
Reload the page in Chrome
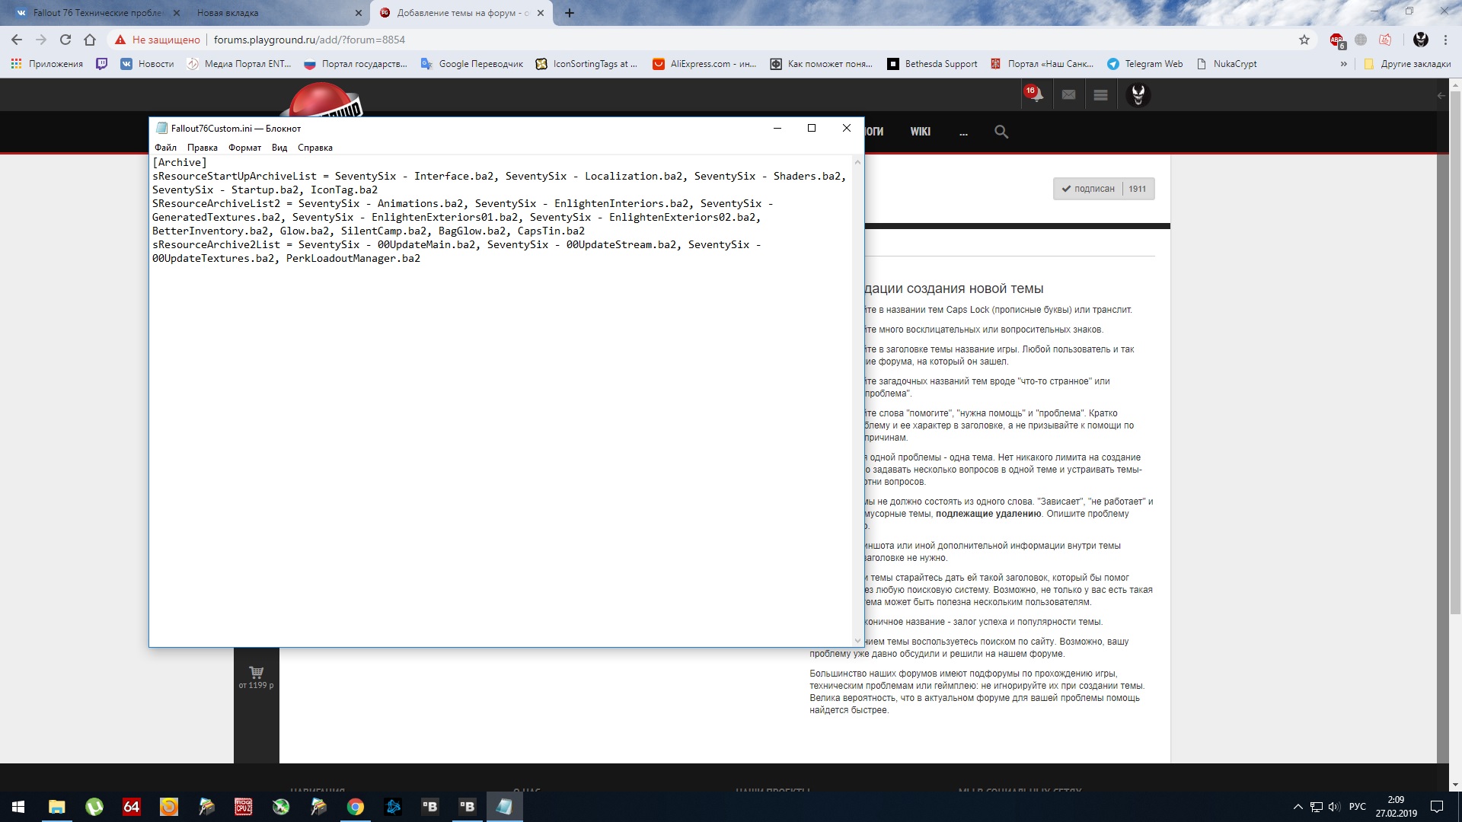pyautogui.click(x=65, y=40)
